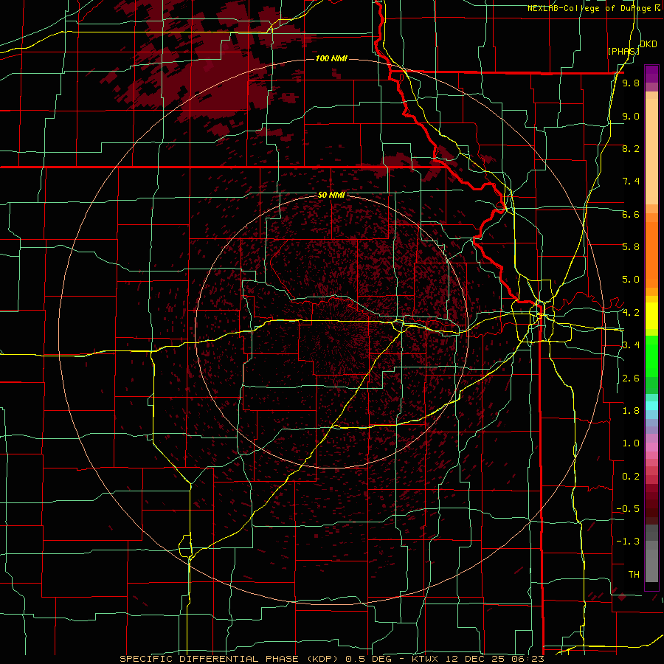Click the -0.5 color bar value
The height and width of the screenshot is (664, 664).
(x=628, y=509)
